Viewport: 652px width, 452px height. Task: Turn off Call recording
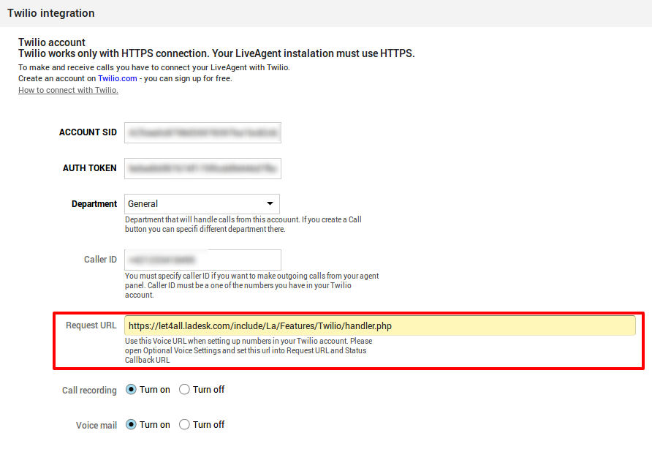(x=184, y=390)
